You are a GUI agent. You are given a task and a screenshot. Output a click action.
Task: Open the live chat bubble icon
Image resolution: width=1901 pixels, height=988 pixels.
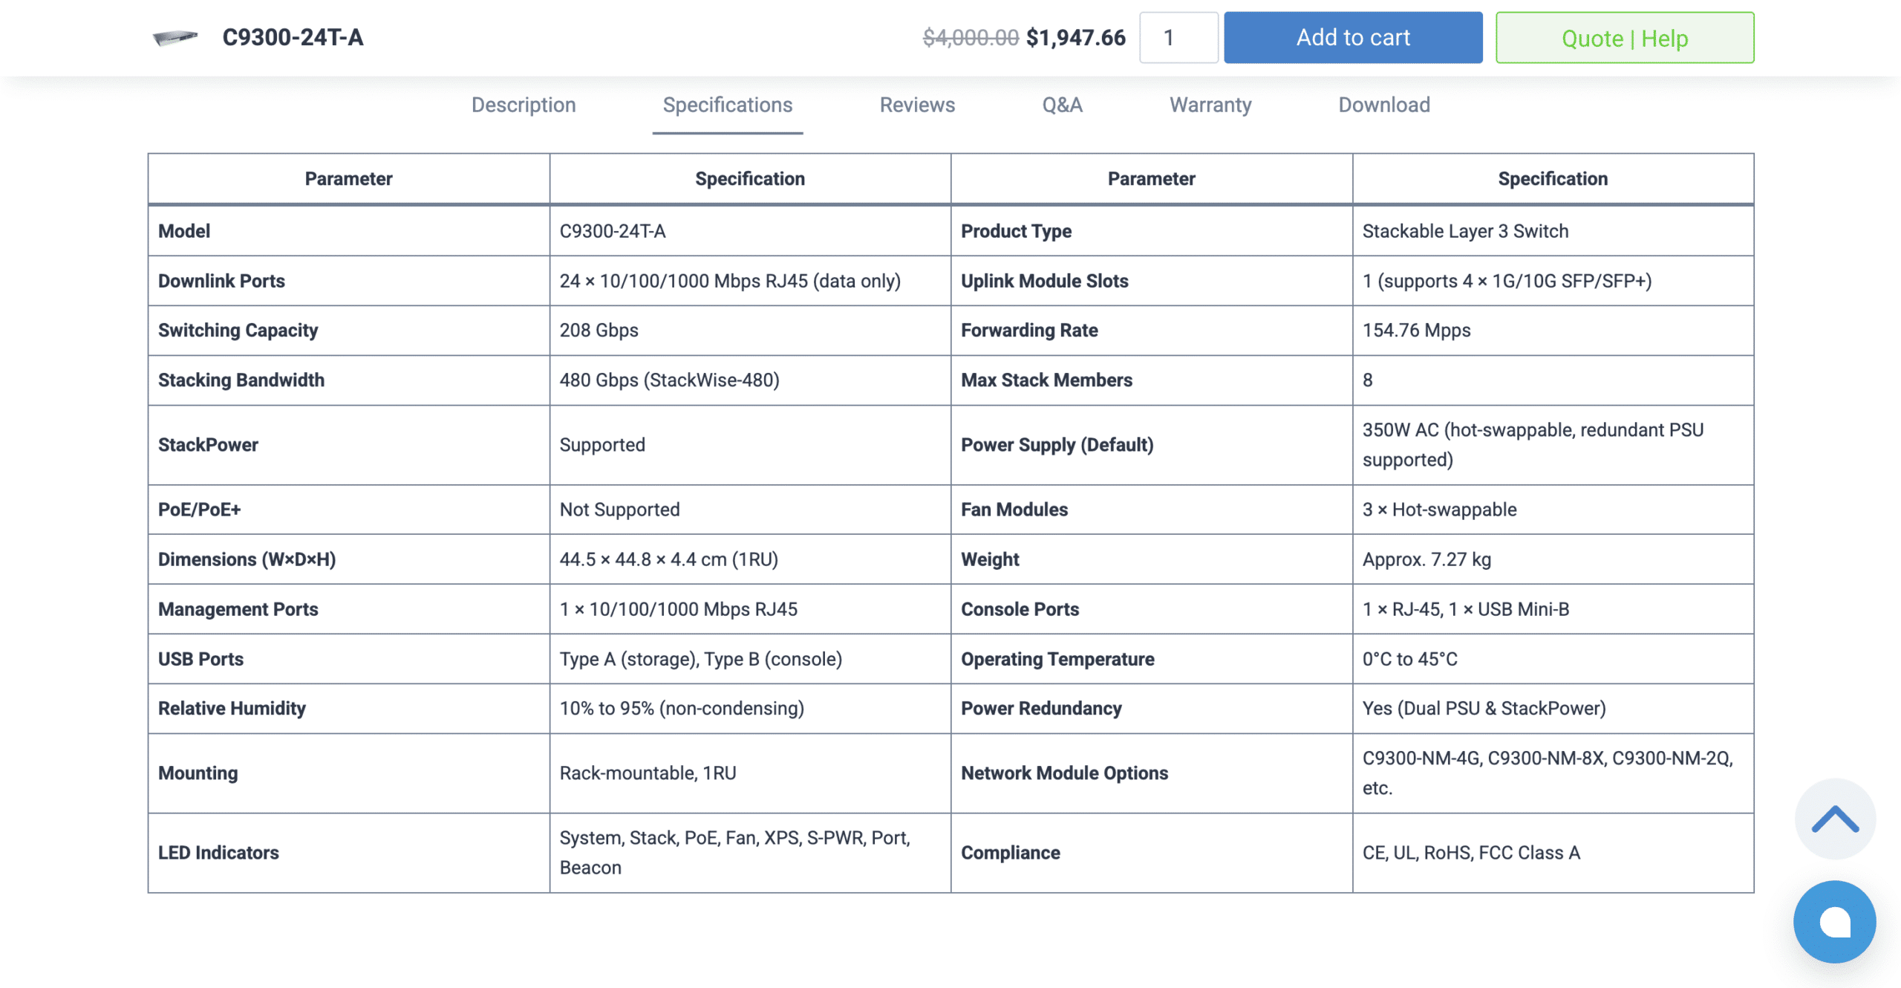tap(1834, 922)
